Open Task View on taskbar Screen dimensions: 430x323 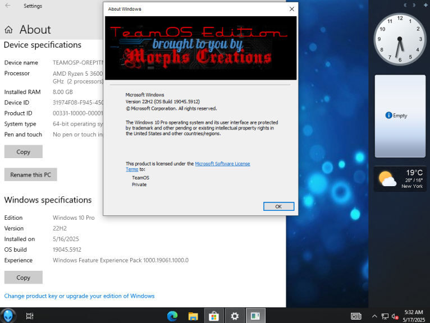pyautogui.click(x=30, y=316)
